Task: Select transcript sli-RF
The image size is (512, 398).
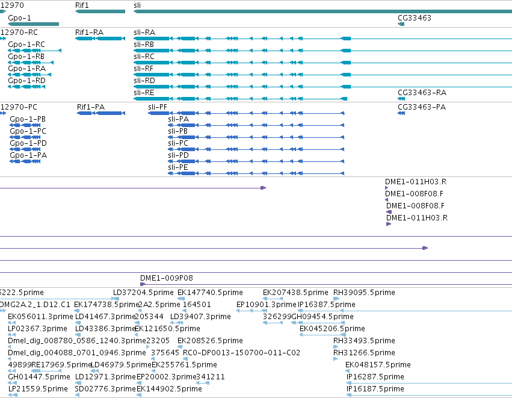Action: pyautogui.click(x=143, y=69)
